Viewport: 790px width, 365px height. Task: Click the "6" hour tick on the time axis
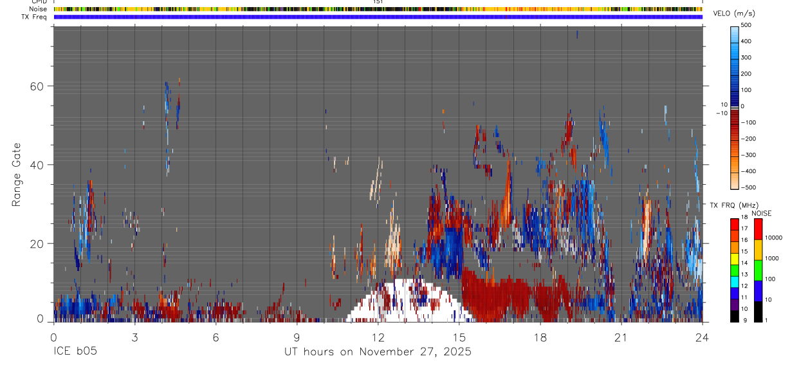[x=216, y=337]
